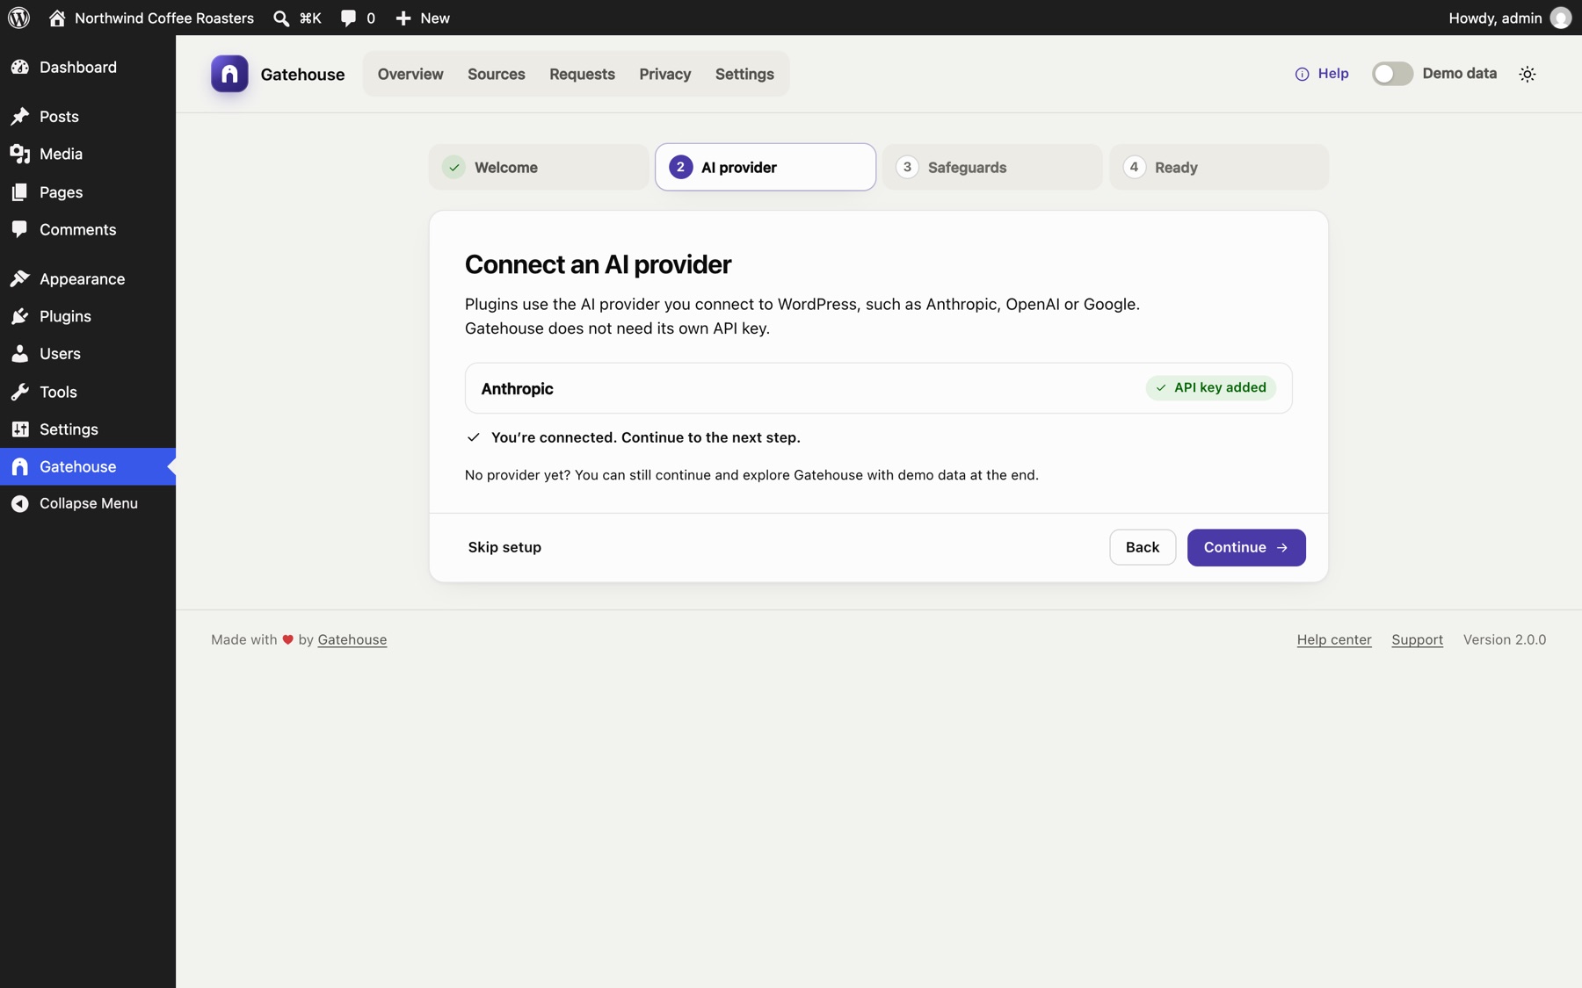Click the Posts pin icon
The width and height of the screenshot is (1582, 988).
pos(20,116)
